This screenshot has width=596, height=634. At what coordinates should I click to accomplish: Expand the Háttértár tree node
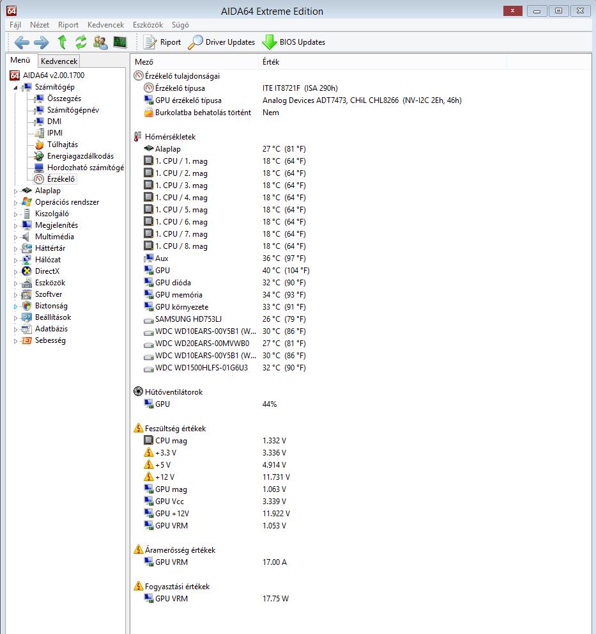[16, 249]
